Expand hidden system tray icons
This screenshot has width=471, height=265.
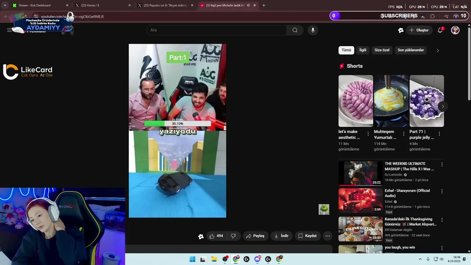(420, 259)
